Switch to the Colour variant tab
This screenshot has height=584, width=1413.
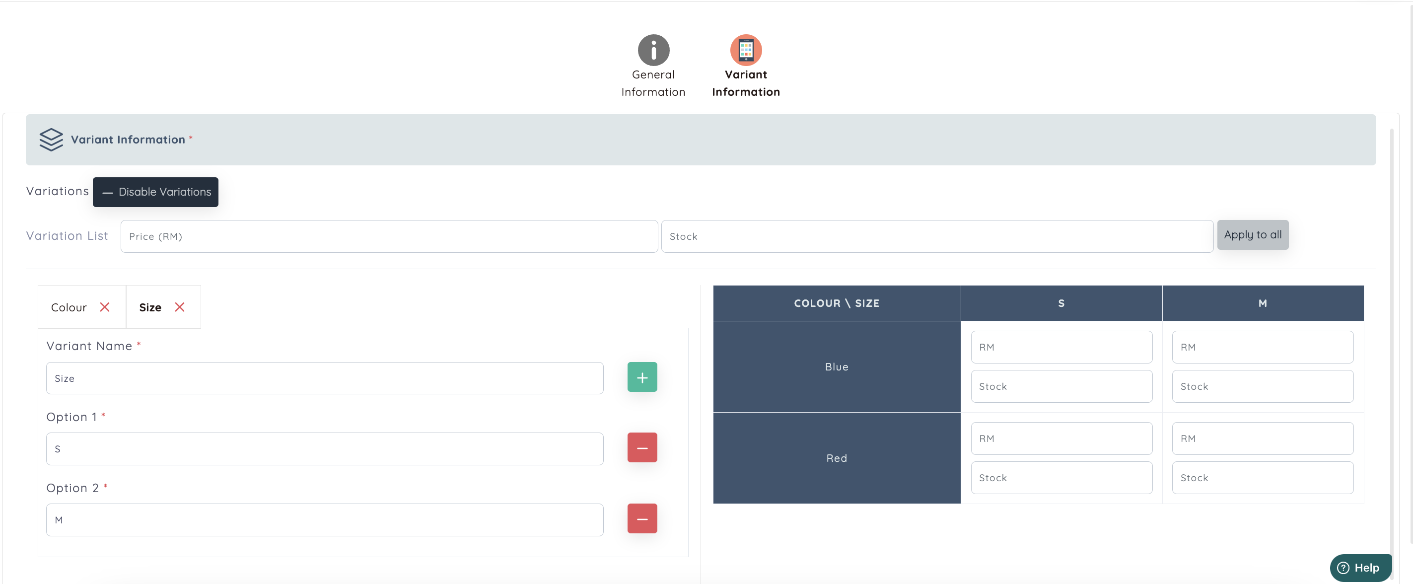[69, 308]
